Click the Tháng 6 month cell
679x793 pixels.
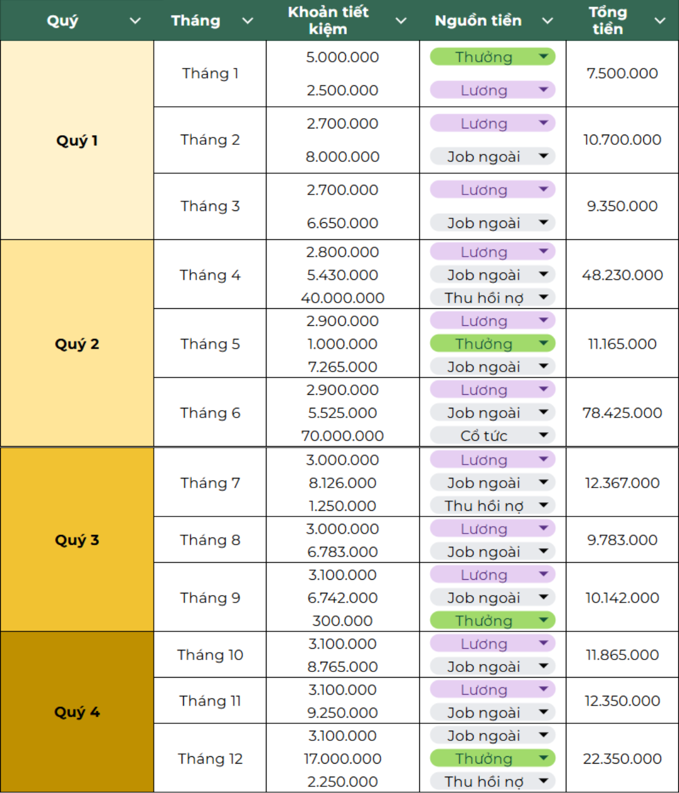pos(210,413)
